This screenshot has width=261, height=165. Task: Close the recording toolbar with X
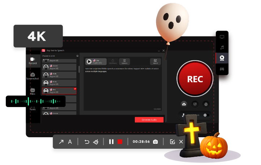[x=181, y=142]
